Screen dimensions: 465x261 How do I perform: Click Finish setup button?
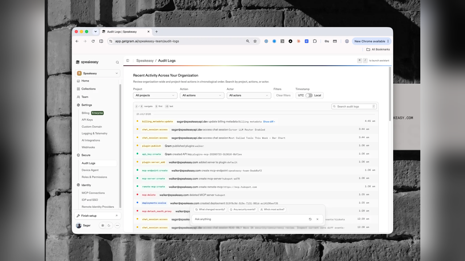point(98,216)
